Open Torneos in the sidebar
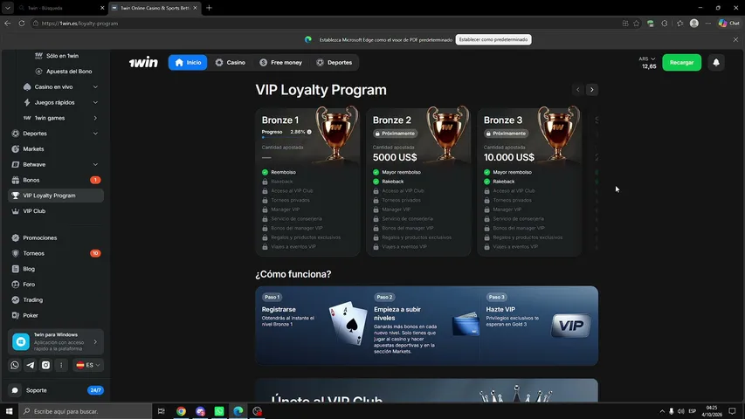Image resolution: width=745 pixels, height=419 pixels. coord(56,253)
